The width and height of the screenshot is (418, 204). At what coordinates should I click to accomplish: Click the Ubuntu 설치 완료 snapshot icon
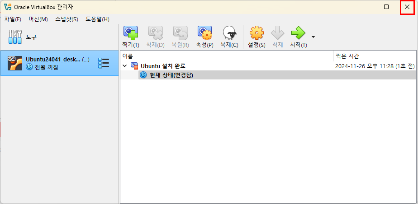click(134, 66)
